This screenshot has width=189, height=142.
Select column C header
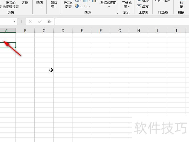44,31
